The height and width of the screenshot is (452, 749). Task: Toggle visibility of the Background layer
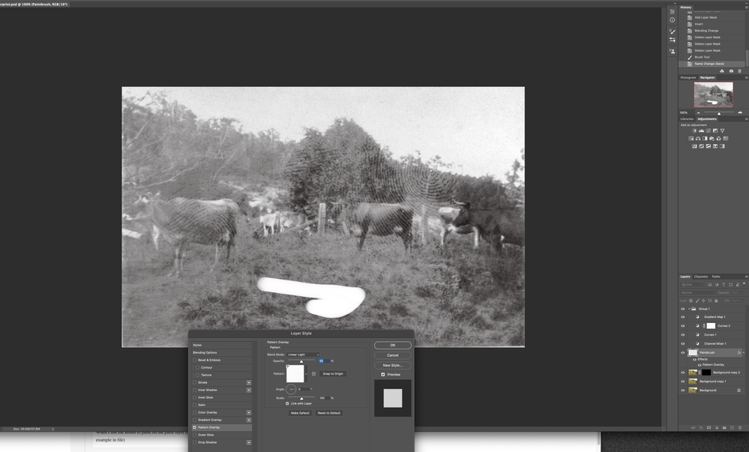point(682,391)
